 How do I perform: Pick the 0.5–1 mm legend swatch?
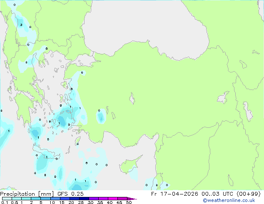[x=17, y=199]
